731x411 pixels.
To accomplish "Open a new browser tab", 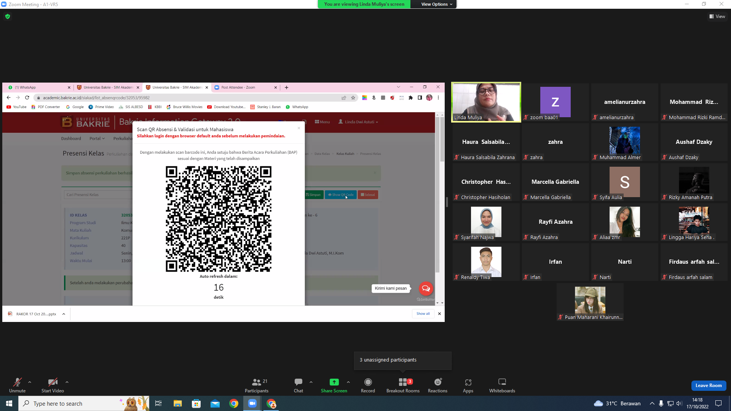I will tap(287, 88).
